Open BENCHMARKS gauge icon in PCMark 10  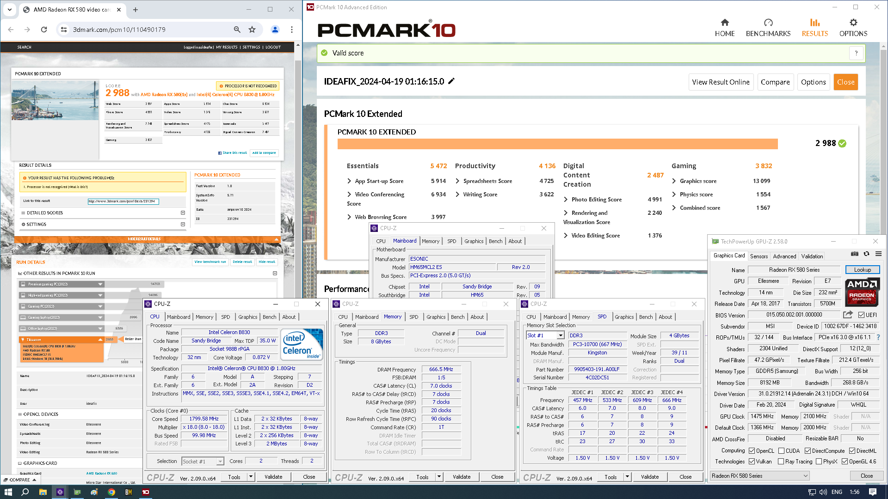tap(768, 22)
